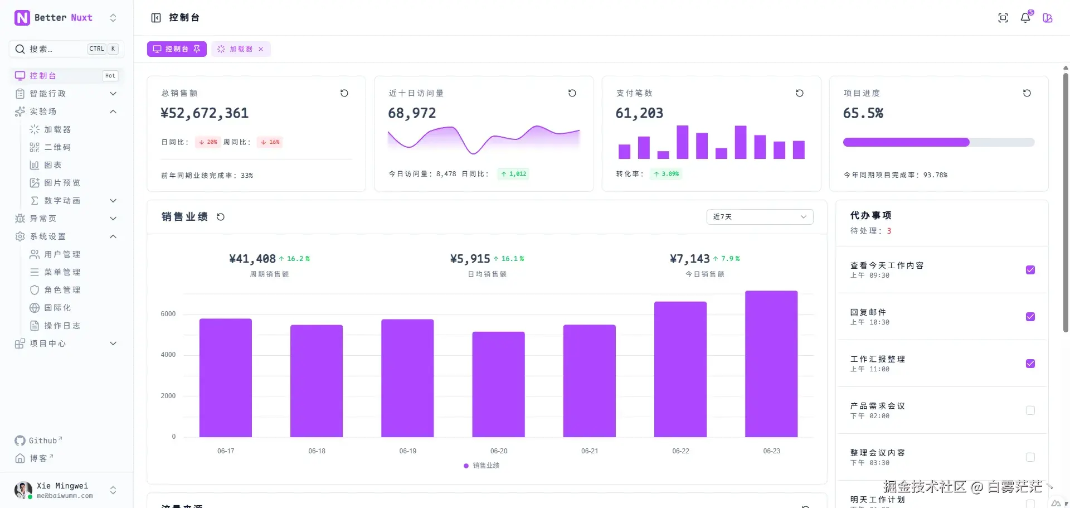1070x508 pixels.
Task: Click the ¥7,143 今日销售额 value
Action: pos(690,259)
